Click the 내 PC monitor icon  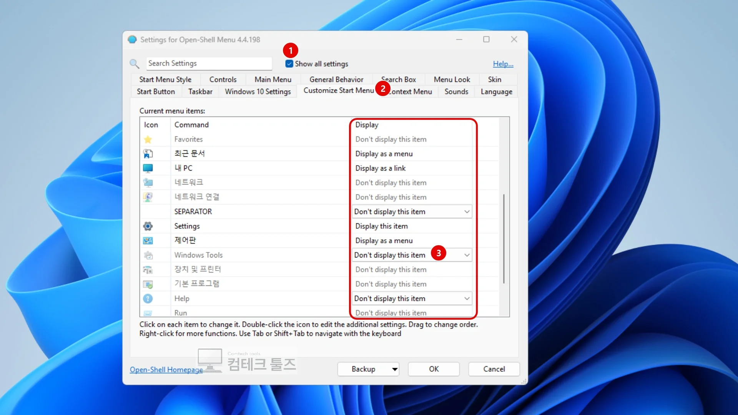click(148, 168)
